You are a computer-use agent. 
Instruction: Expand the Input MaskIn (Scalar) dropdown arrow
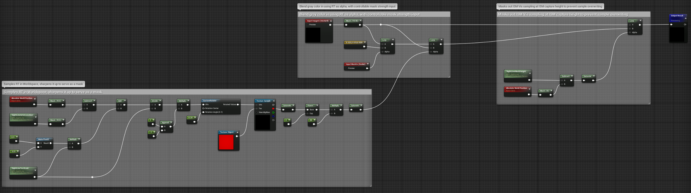pos(368,64)
